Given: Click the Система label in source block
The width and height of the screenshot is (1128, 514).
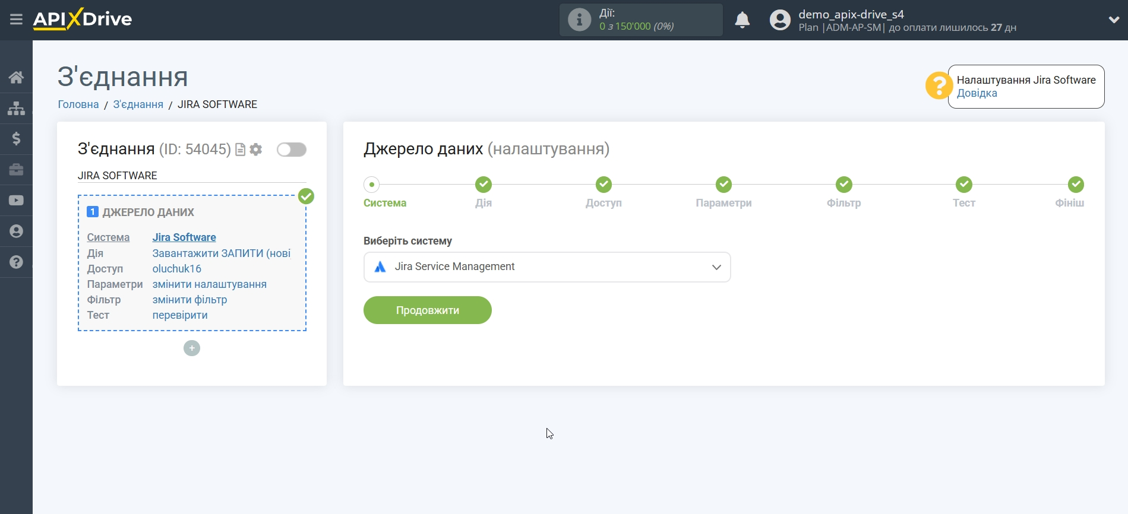Looking at the screenshot, I should [x=108, y=237].
